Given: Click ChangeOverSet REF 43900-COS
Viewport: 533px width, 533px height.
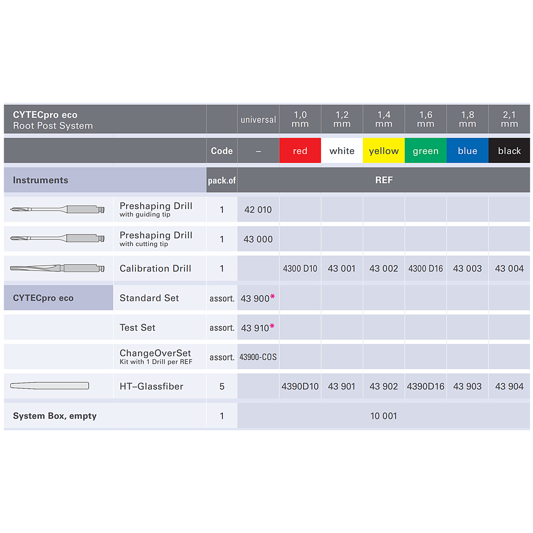Looking at the screenshot, I should click(x=258, y=357).
